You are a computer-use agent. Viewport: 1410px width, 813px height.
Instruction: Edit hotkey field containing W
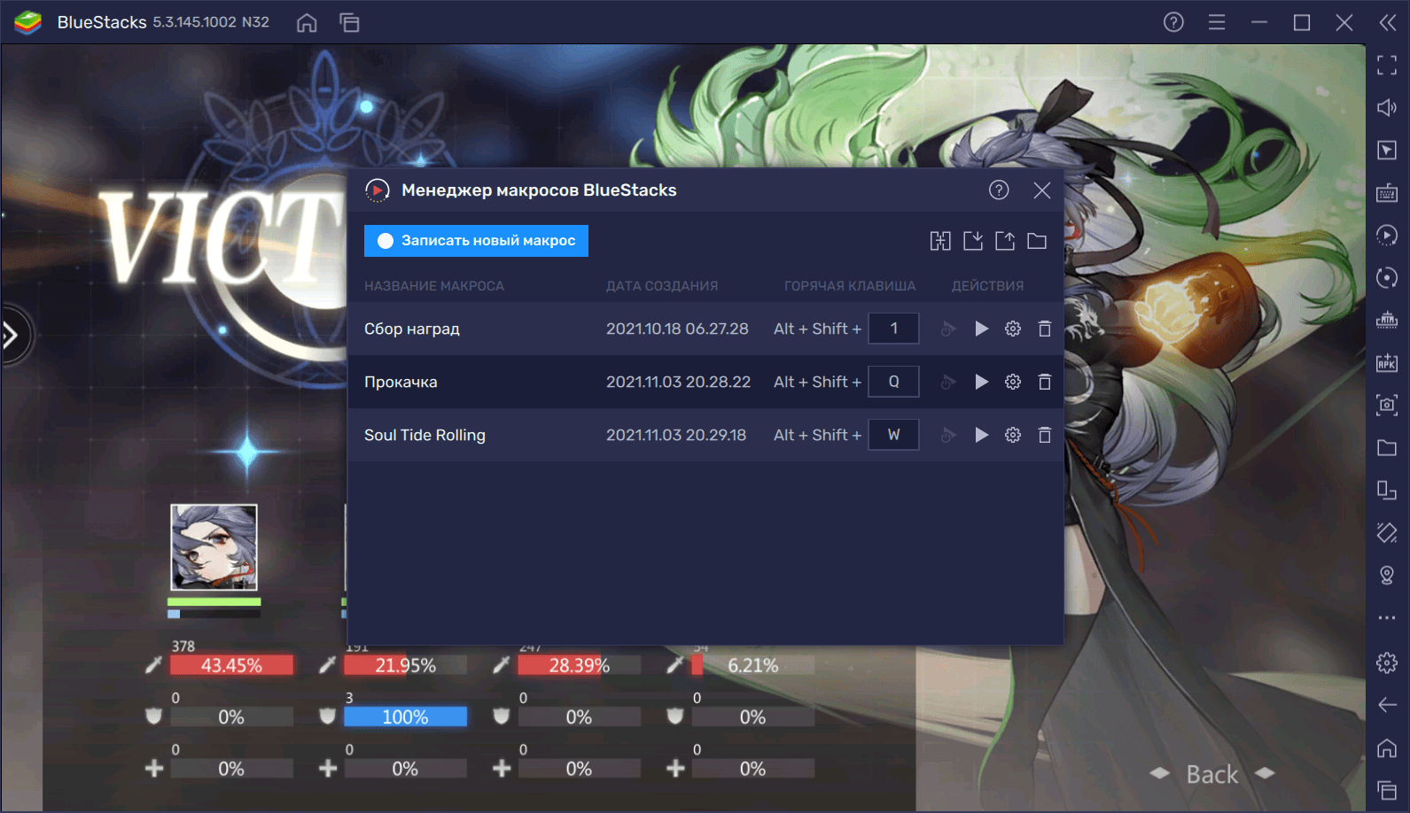pyautogui.click(x=893, y=435)
